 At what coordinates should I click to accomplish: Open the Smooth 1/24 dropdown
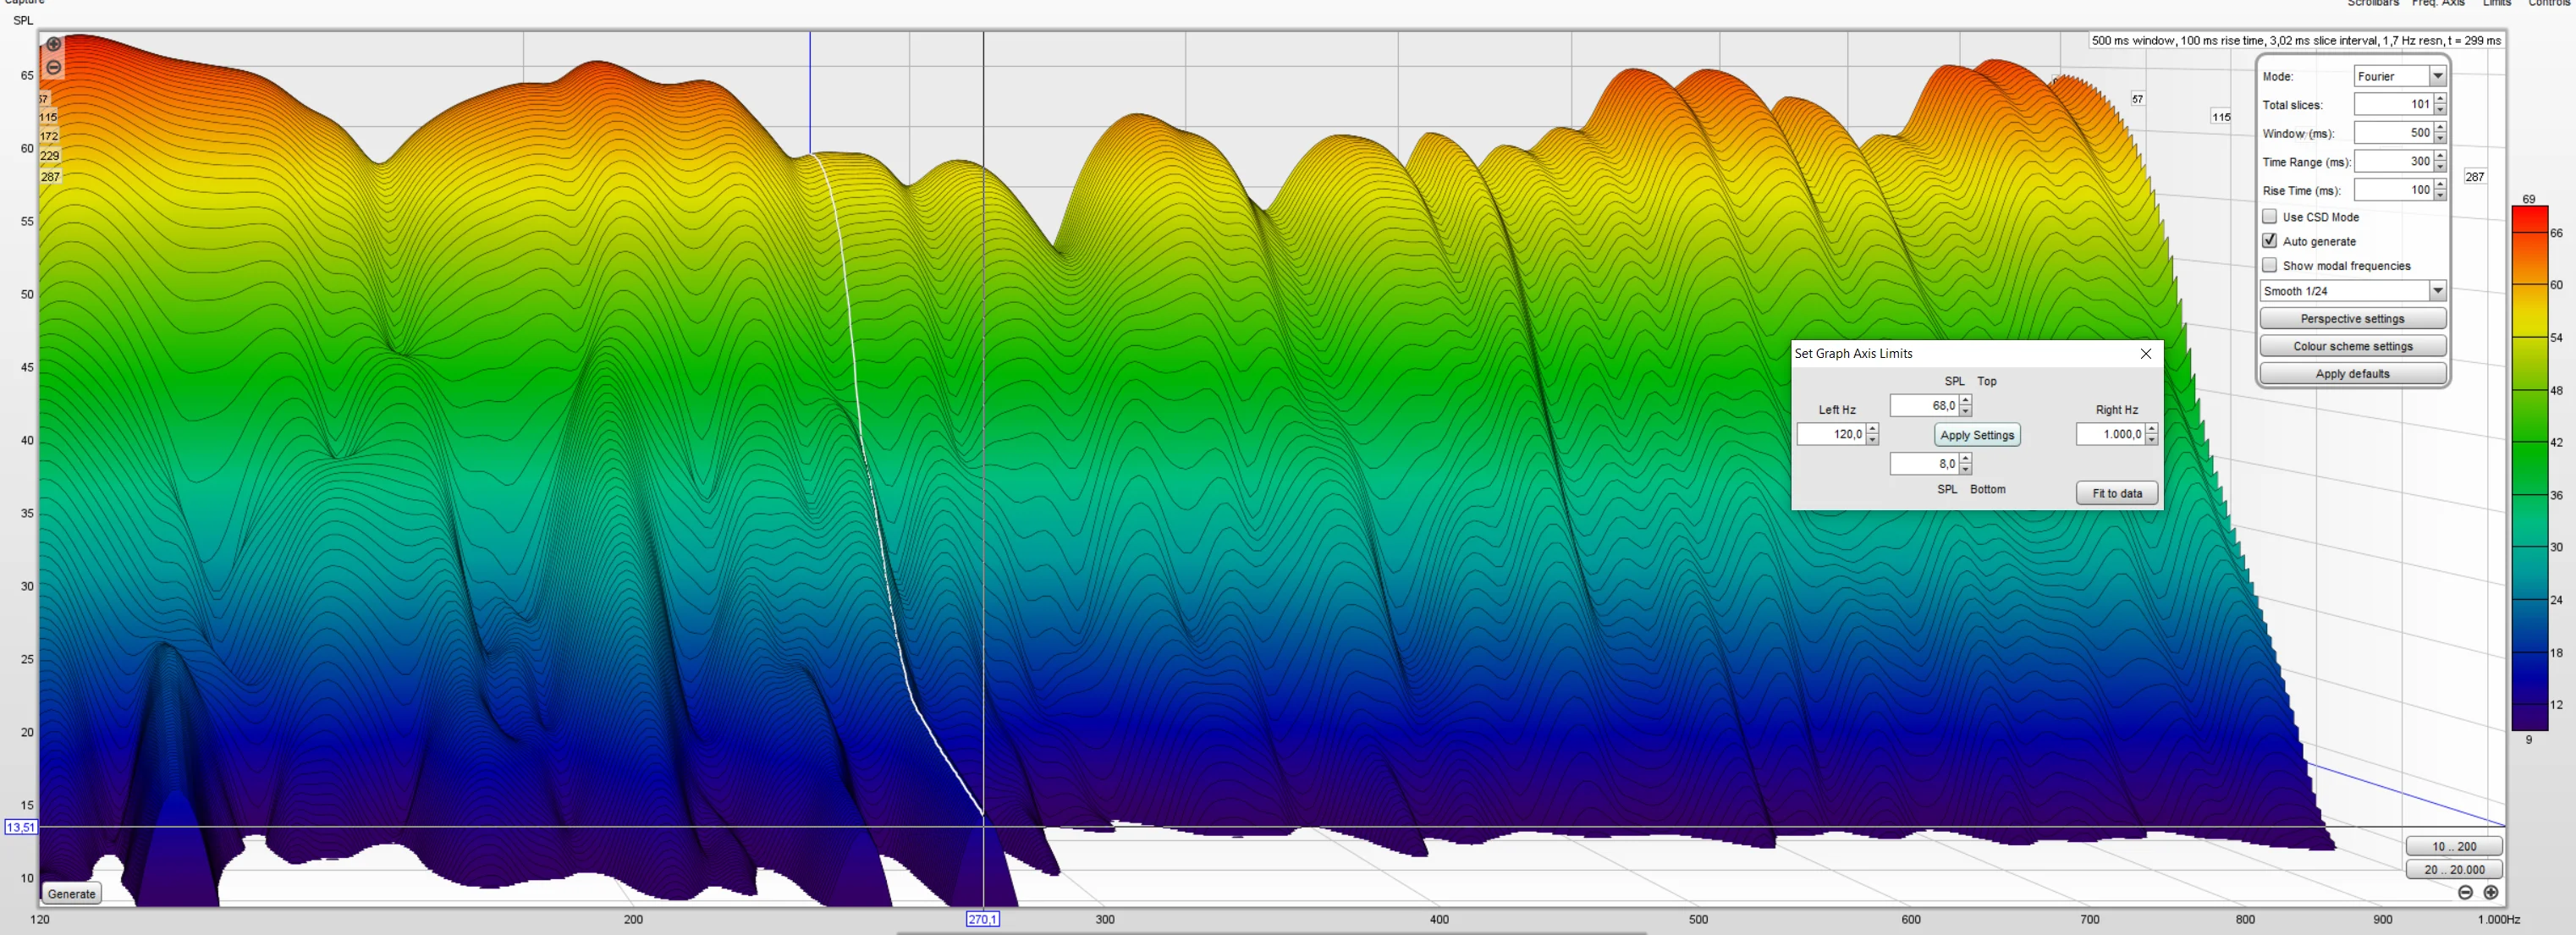pyautogui.click(x=2353, y=291)
